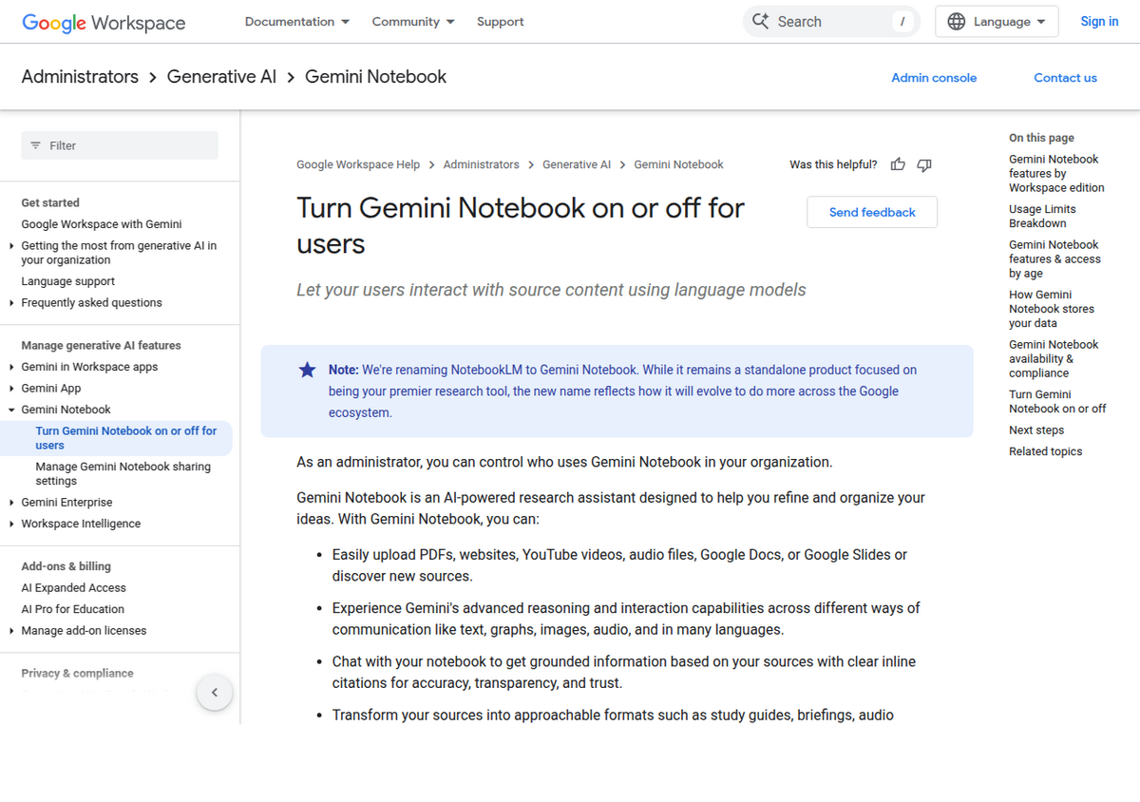The height and width of the screenshot is (802, 1140).
Task: Jump to Gemini Notebook availability & compliance
Action: click(1054, 359)
